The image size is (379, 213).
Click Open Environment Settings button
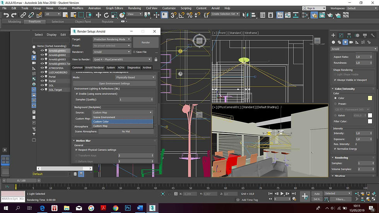[114, 83]
